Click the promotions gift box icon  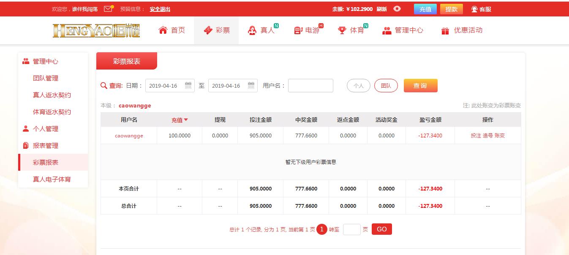[x=445, y=30]
